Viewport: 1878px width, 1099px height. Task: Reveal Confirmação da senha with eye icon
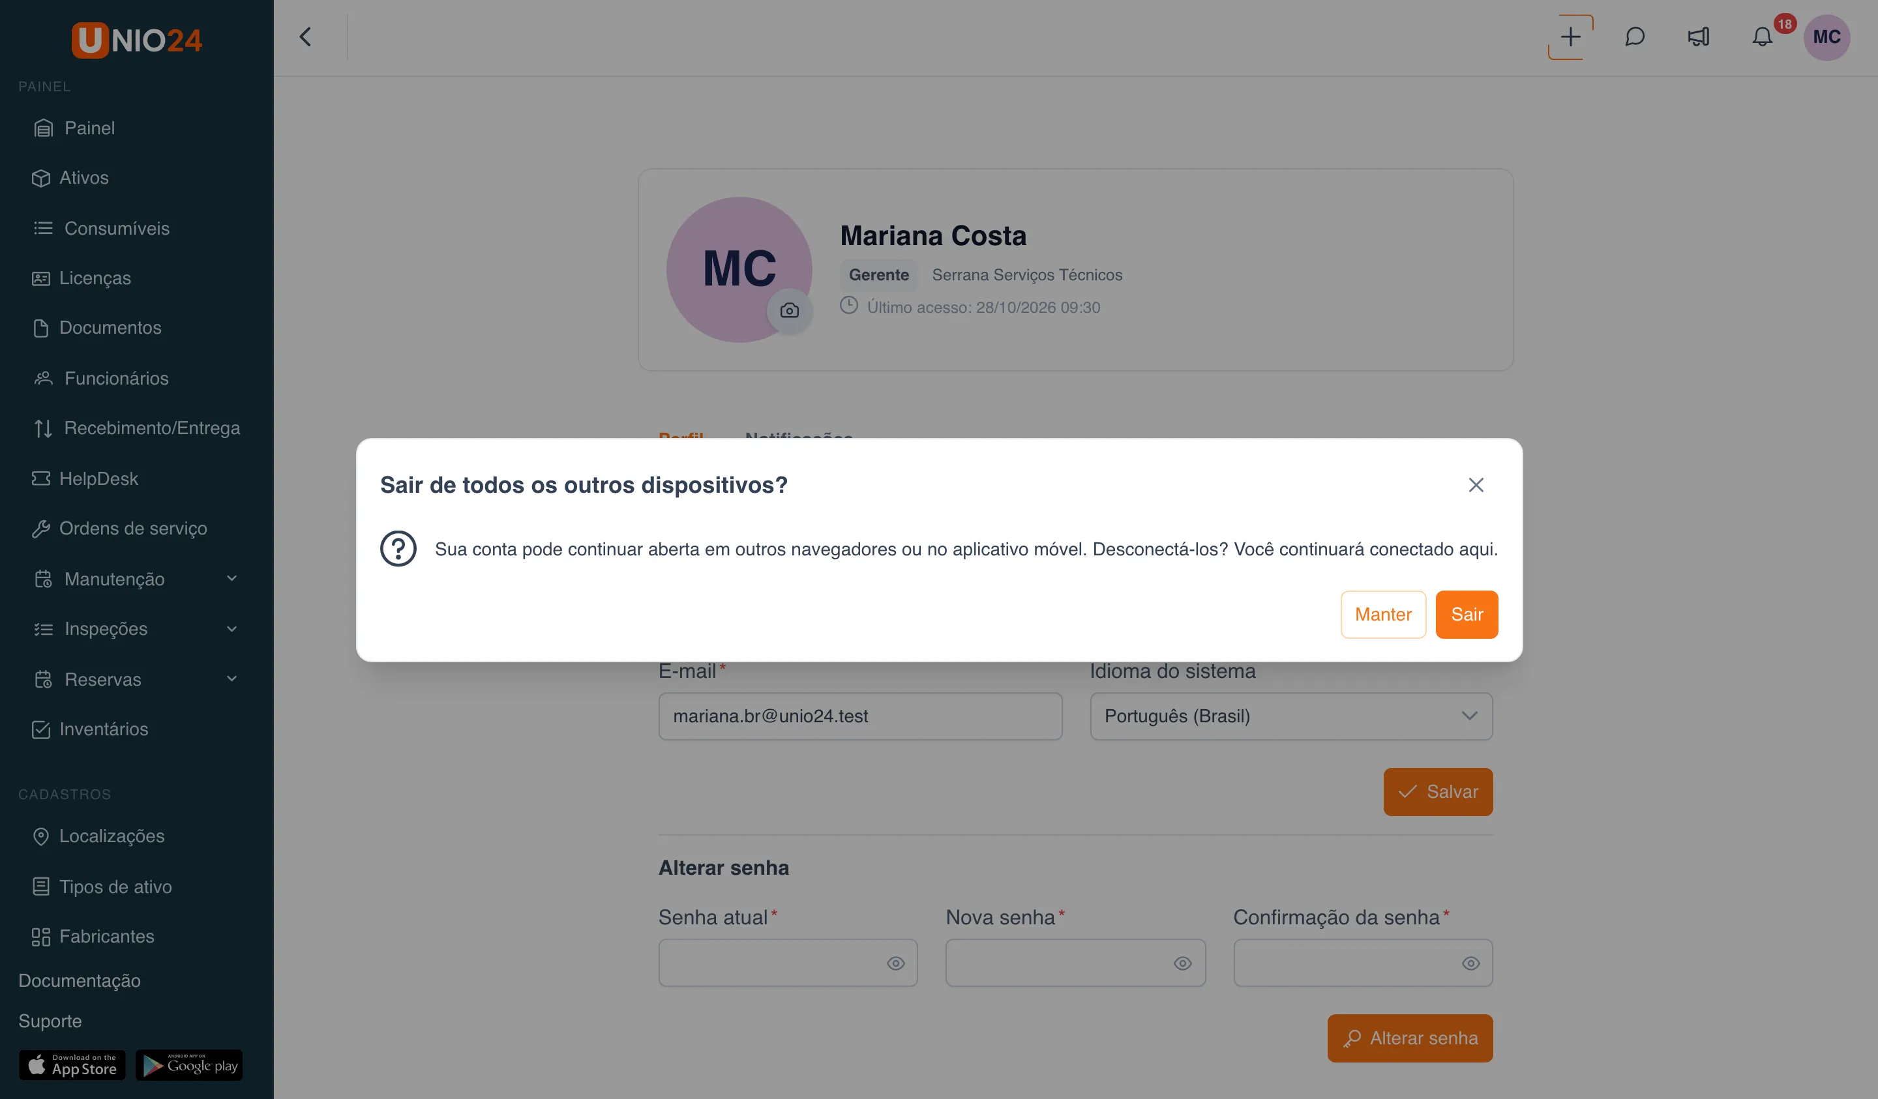point(1470,963)
